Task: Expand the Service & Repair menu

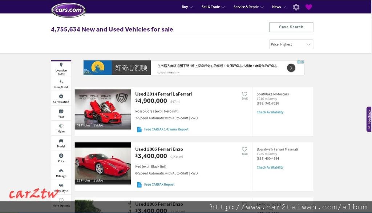Action: coord(248,7)
